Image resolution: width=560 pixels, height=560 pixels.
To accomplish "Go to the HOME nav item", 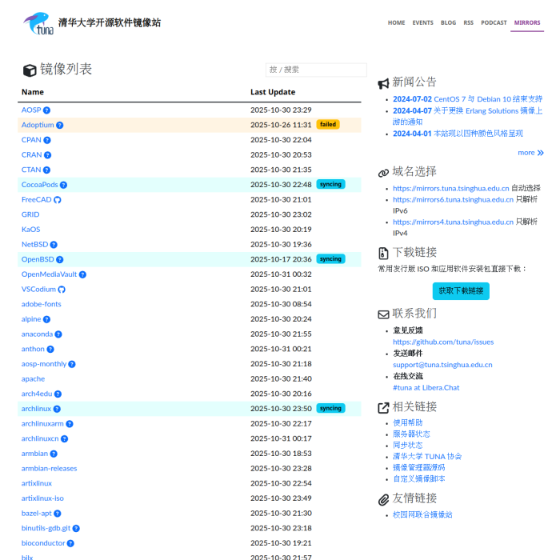I will click(397, 23).
